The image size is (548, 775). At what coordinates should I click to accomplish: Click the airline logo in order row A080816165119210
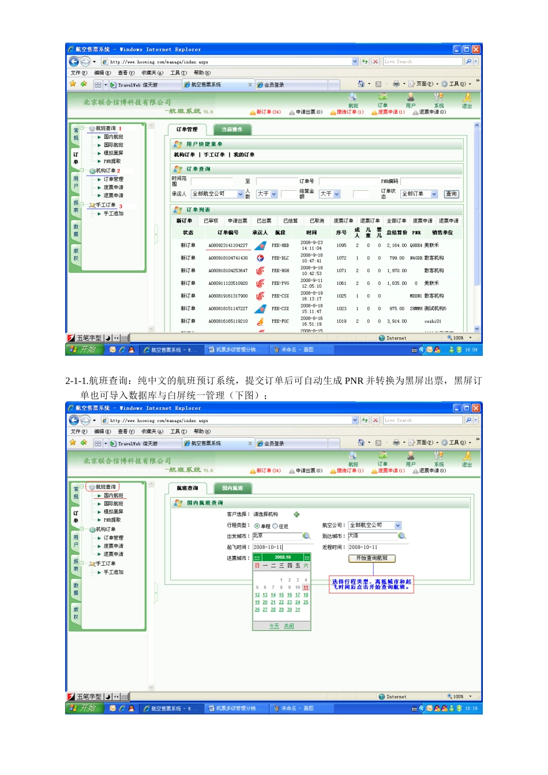[x=260, y=321]
